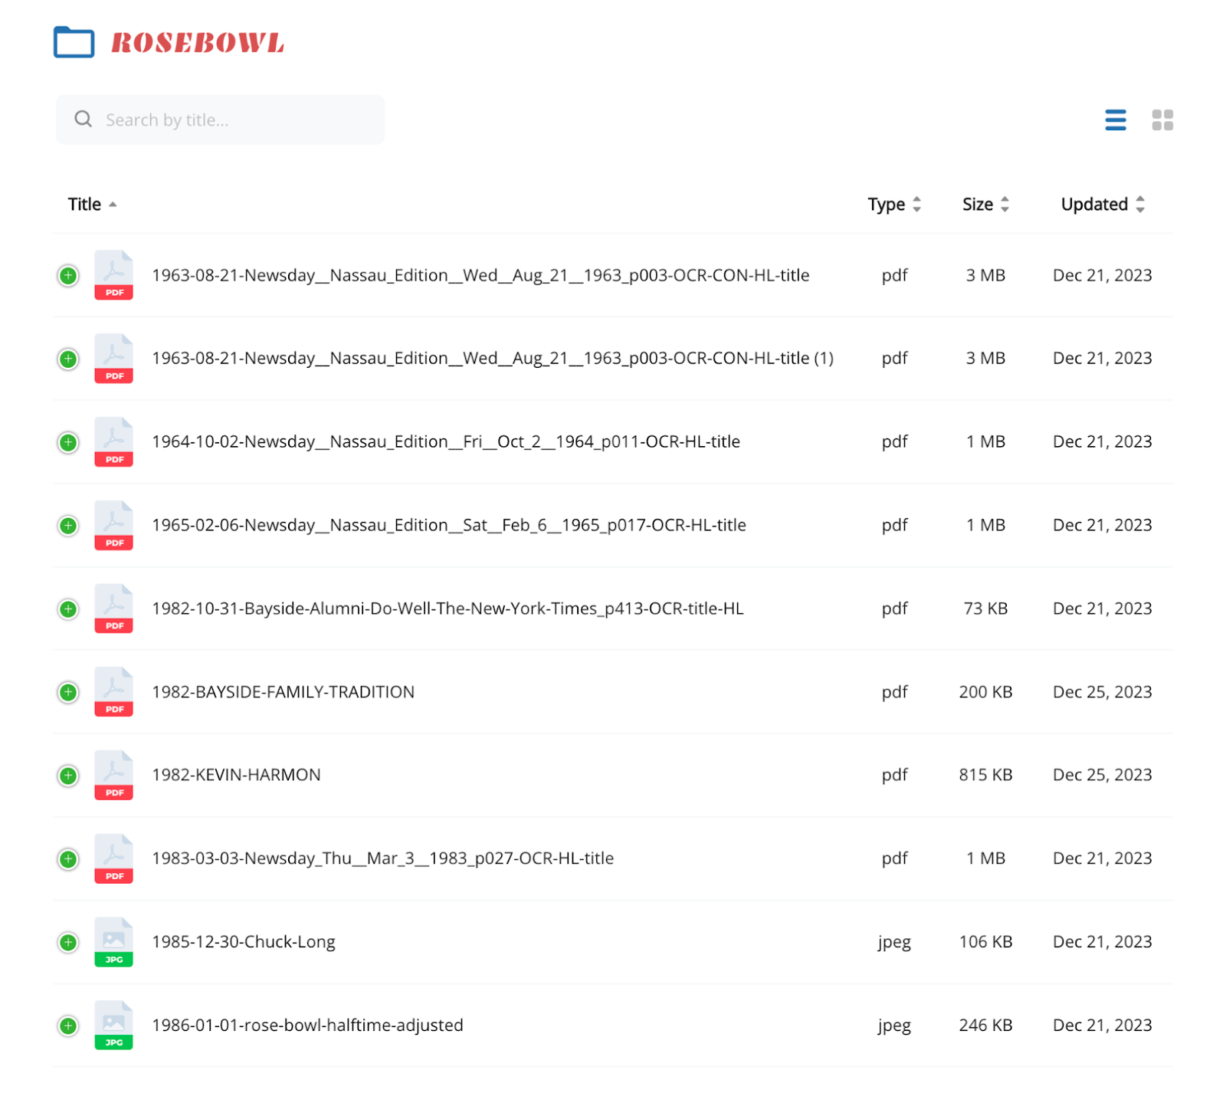Screen dimensions: 1226x1106
Task: Click PDF icon of 1963 Newsday title (1)
Action: pyautogui.click(x=113, y=359)
